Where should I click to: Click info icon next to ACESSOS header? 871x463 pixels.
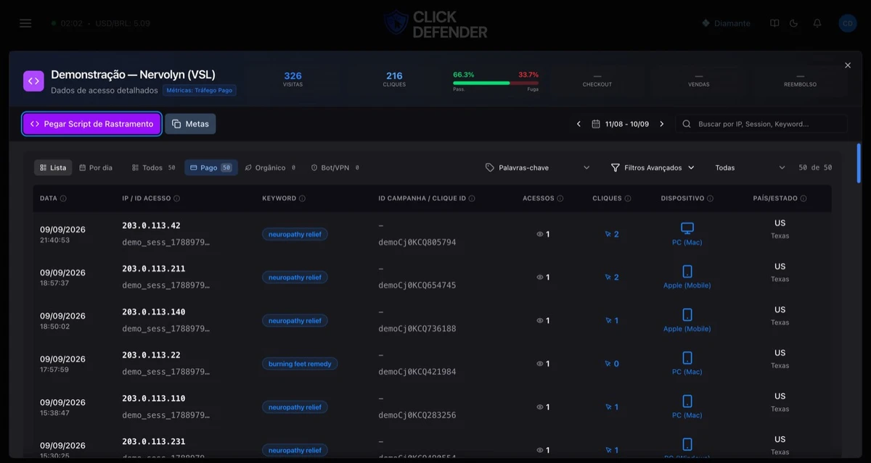(x=560, y=199)
